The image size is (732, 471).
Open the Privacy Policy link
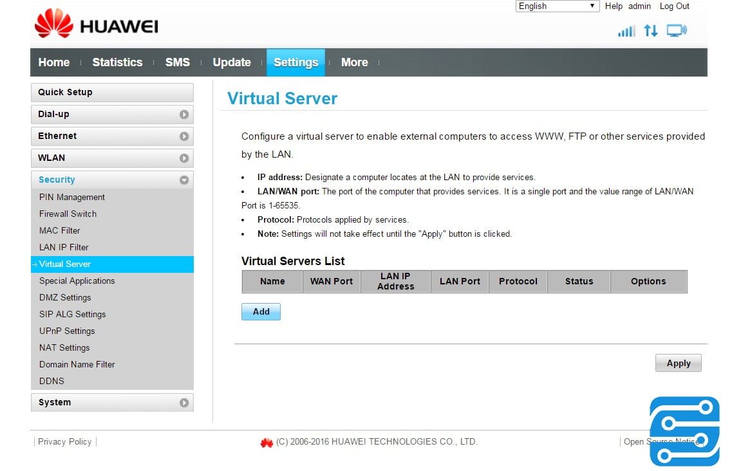(64, 442)
